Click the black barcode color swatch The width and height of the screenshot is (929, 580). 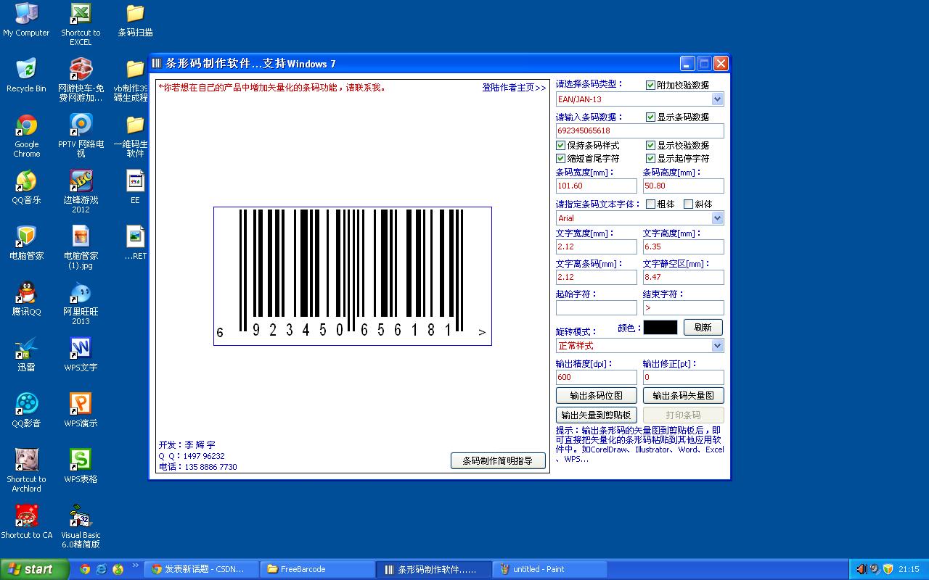(x=660, y=328)
